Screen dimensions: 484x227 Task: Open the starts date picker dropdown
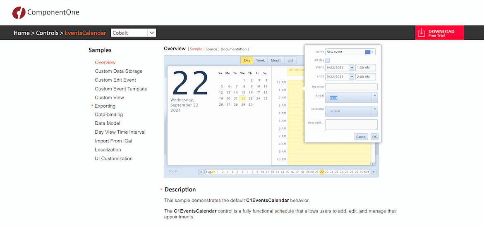pos(352,68)
